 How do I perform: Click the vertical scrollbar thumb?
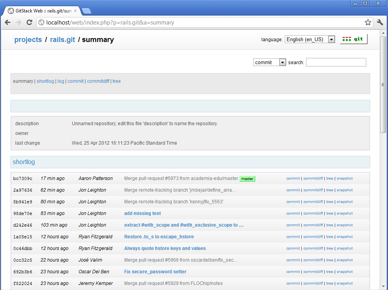pyautogui.click(x=383, y=85)
